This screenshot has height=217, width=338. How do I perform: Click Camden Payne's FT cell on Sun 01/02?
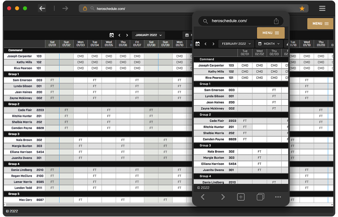66,128
